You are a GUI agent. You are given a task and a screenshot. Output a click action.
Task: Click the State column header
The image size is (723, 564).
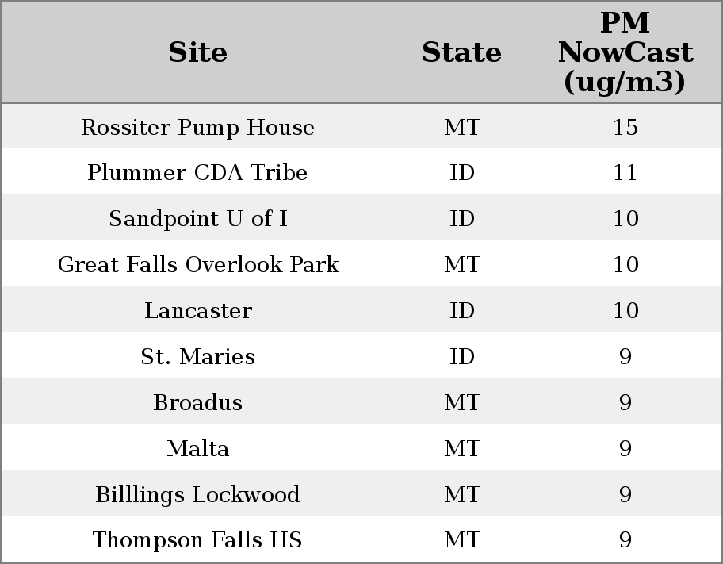point(461,53)
